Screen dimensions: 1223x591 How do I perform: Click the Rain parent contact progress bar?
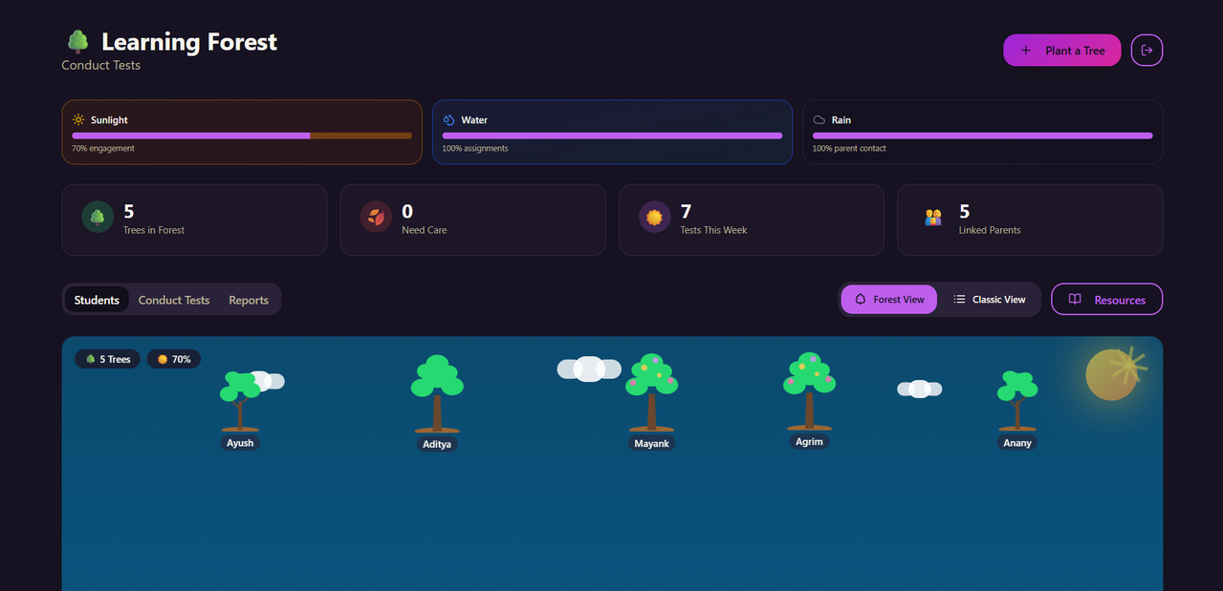coord(982,136)
